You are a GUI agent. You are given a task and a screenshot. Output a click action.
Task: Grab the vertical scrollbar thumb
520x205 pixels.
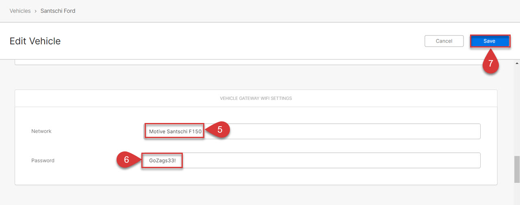(517, 169)
